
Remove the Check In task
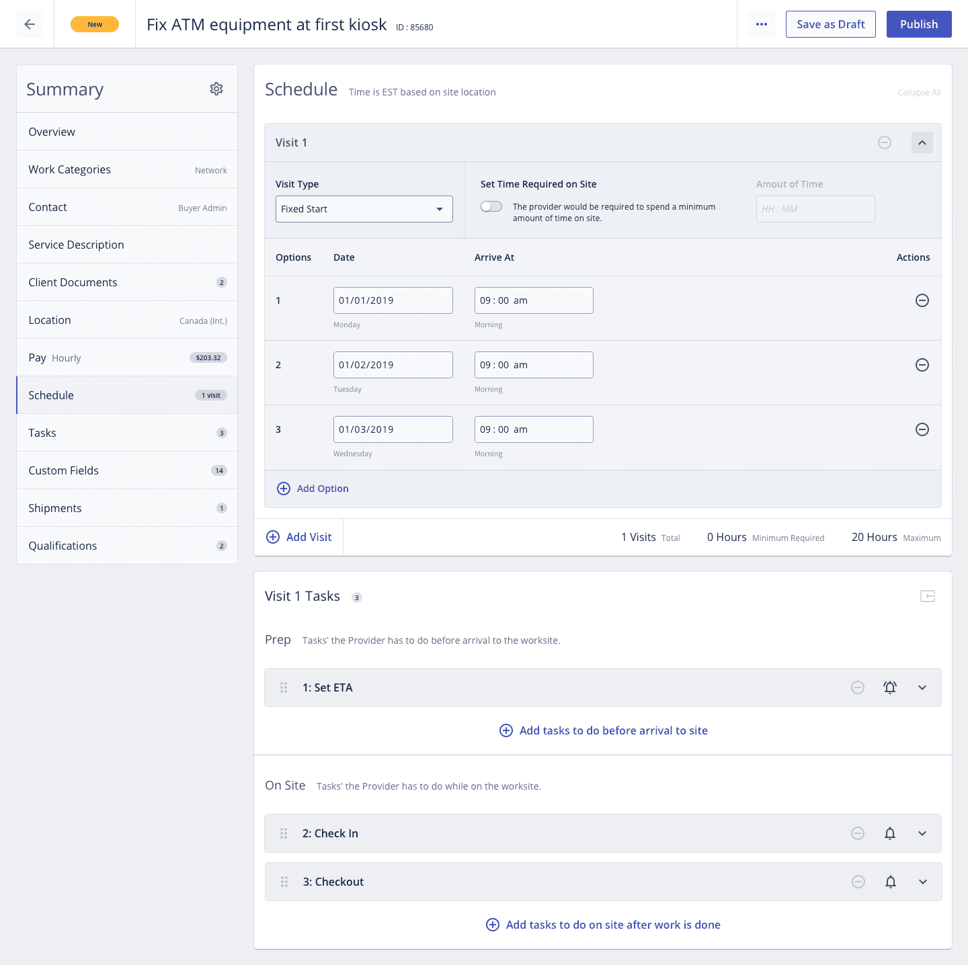tap(858, 833)
